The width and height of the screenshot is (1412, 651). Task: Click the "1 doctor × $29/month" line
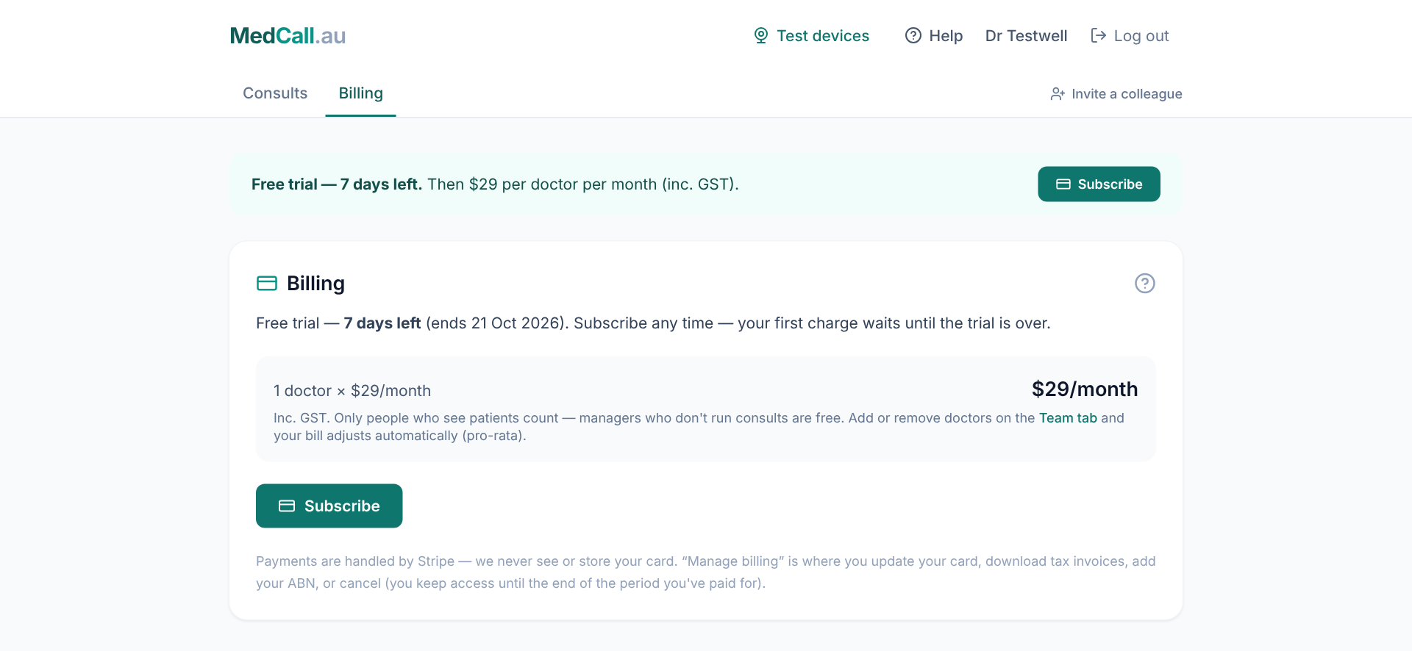(352, 391)
